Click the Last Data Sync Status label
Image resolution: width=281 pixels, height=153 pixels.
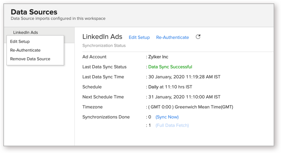pyautogui.click(x=104, y=67)
